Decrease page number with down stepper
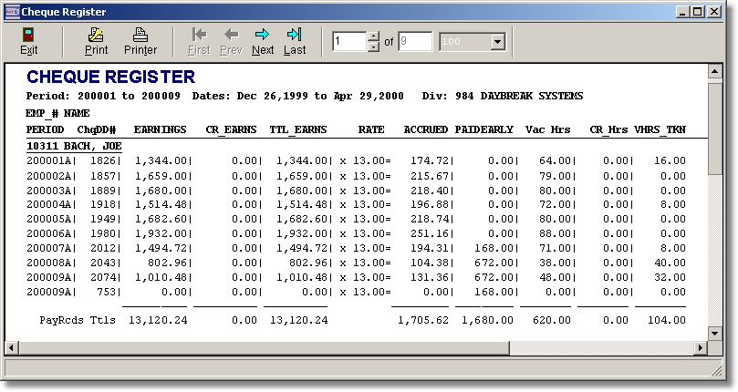 pos(372,46)
